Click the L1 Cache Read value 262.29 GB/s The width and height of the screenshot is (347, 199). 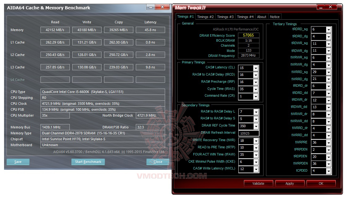[x=55, y=42]
